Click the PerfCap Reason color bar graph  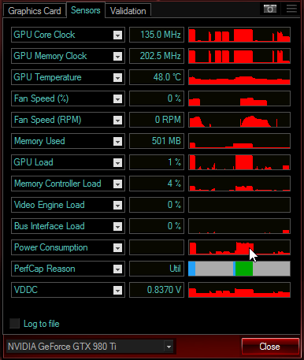[239, 269]
